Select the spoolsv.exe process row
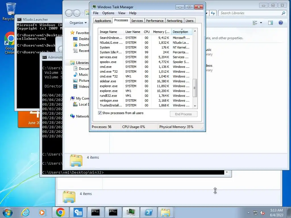This screenshot has width=291, height=218. (x=145, y=62)
